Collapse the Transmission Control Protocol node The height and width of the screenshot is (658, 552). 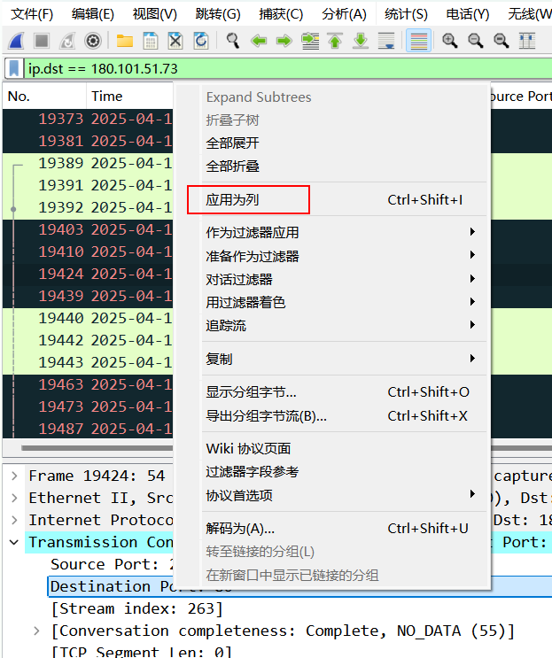(x=15, y=542)
